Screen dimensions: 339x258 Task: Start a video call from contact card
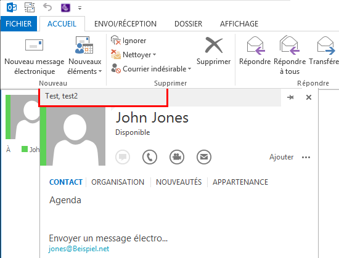(x=177, y=157)
